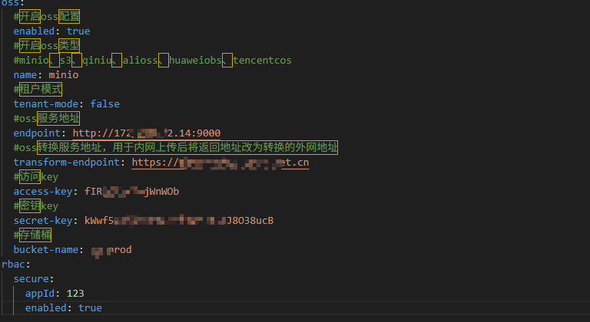The height and width of the screenshot is (322, 590).
Task: Click the secret-key value text
Action: coord(179,221)
